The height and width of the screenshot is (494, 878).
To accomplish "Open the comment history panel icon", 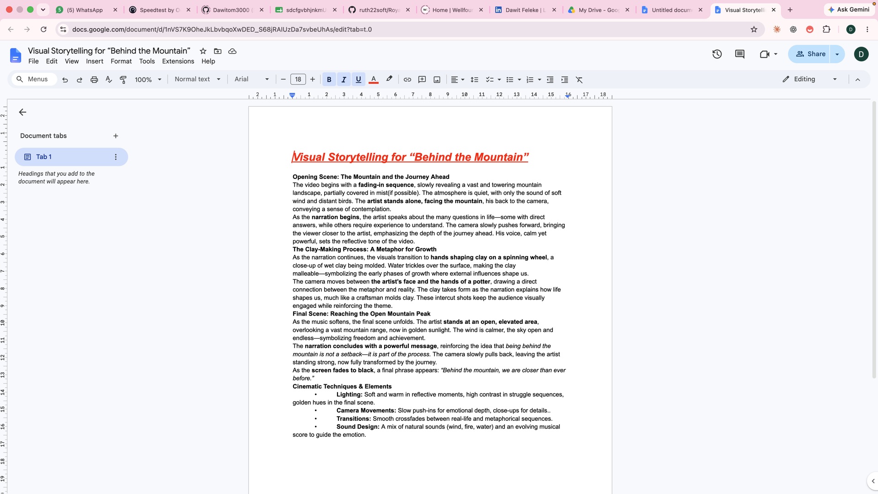I will [739, 54].
